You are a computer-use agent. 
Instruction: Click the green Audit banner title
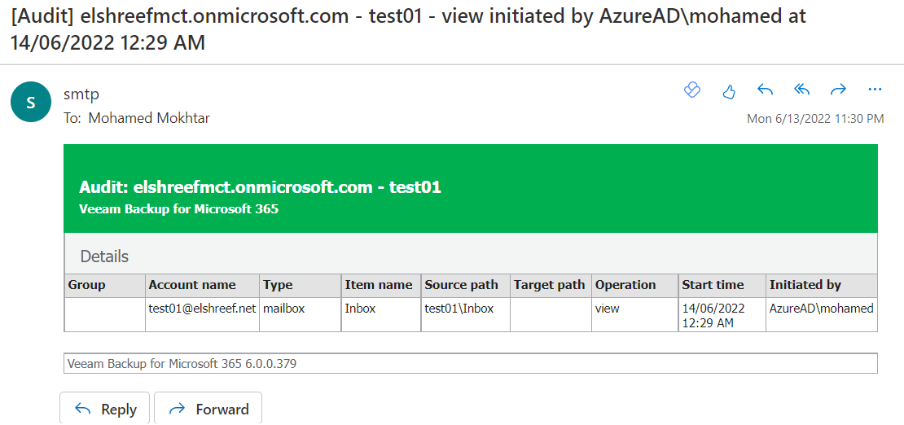click(x=260, y=186)
